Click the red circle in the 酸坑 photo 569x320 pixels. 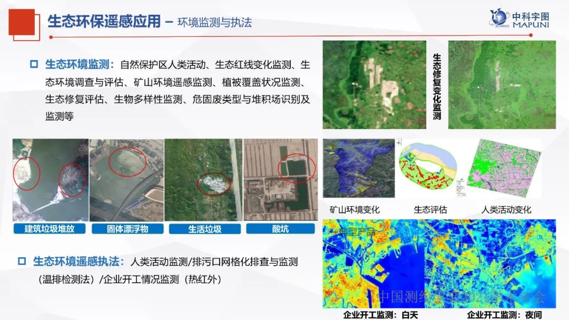coord(297,168)
